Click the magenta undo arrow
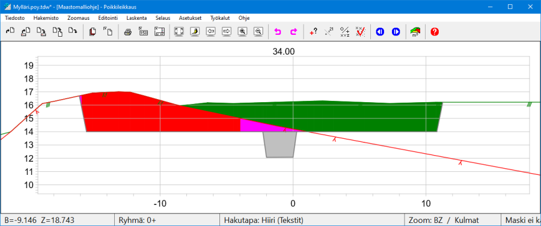The width and height of the screenshot is (541, 226). click(278, 32)
